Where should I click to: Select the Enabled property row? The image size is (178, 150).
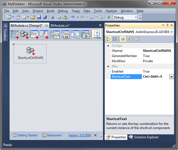[142, 71]
